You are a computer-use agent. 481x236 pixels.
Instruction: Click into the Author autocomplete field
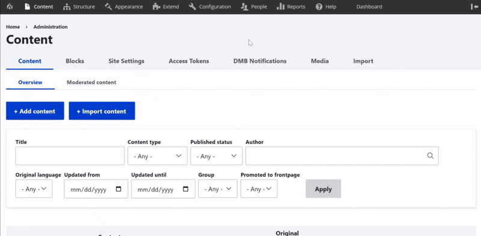click(x=342, y=156)
